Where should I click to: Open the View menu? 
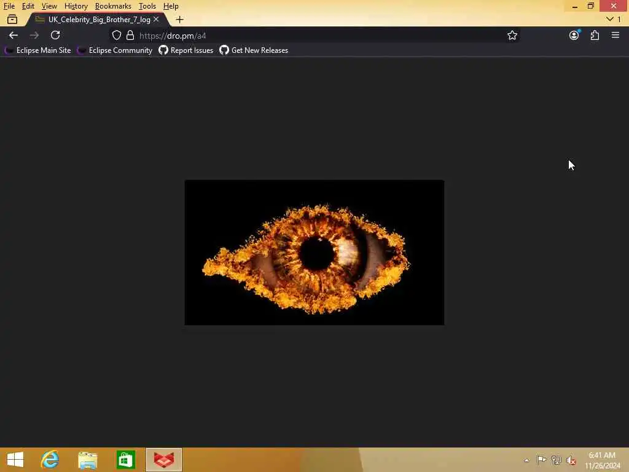tap(49, 6)
